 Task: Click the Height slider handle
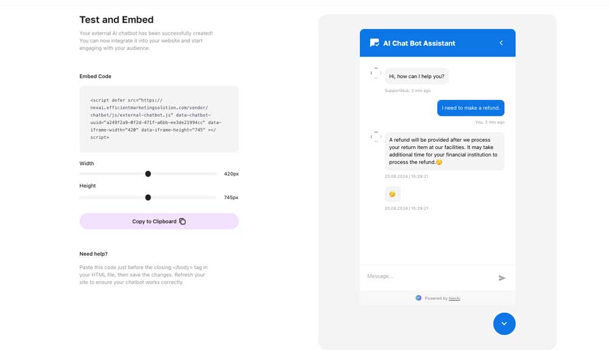(148, 198)
